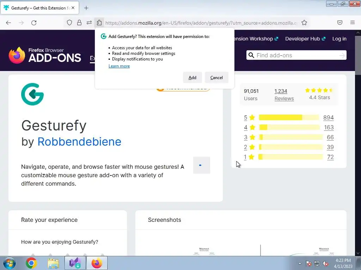Open the Firefox hamburger menu

(353, 22)
